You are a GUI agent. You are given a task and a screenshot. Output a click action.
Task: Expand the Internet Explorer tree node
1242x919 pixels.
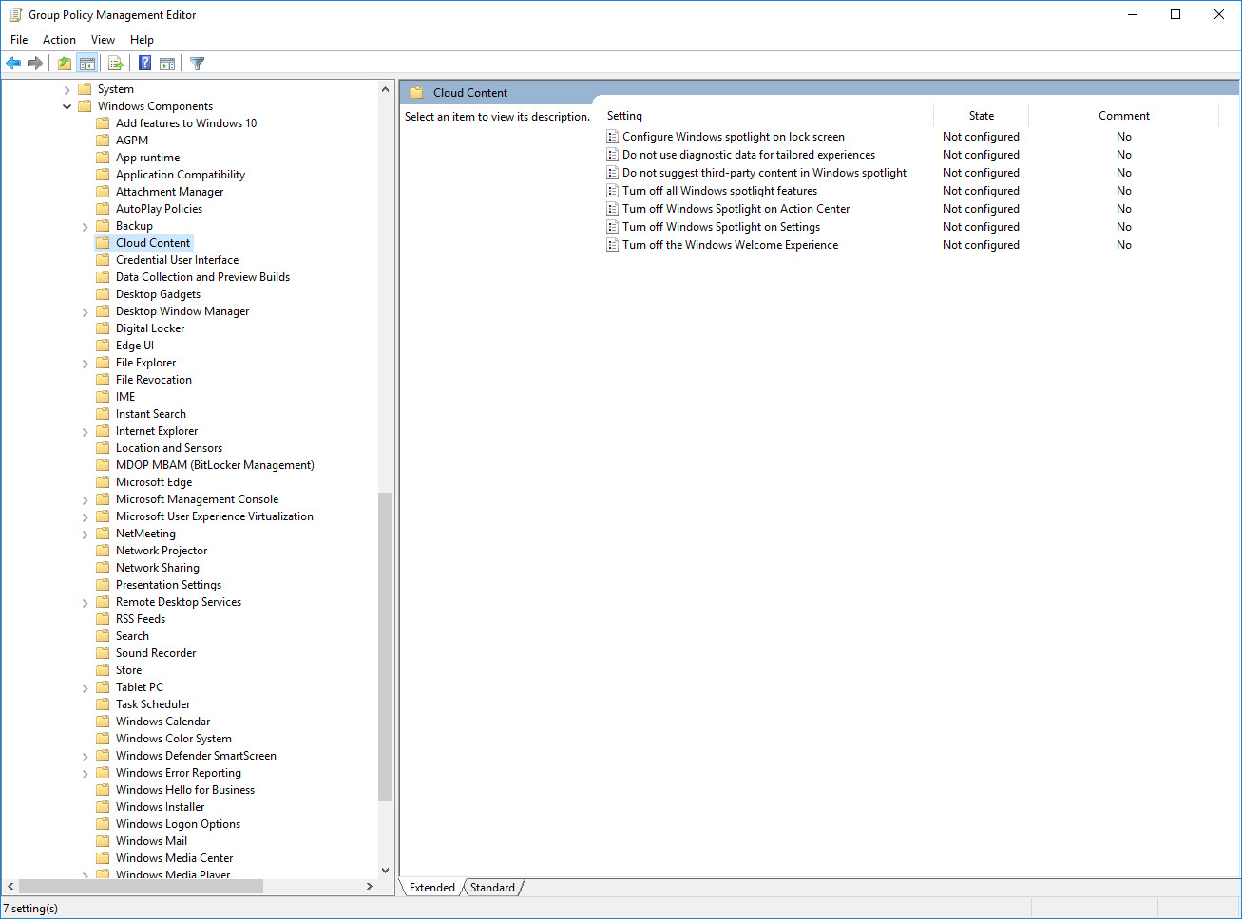coord(86,432)
